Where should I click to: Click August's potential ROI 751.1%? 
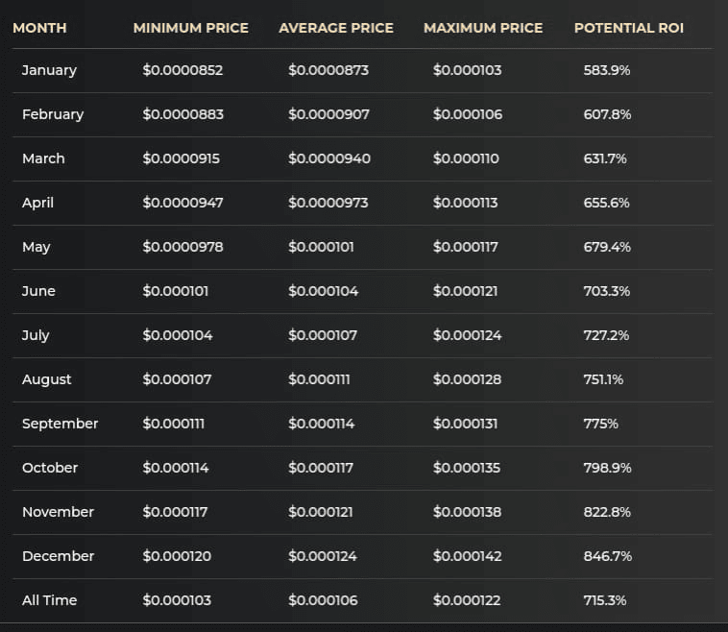pos(603,379)
